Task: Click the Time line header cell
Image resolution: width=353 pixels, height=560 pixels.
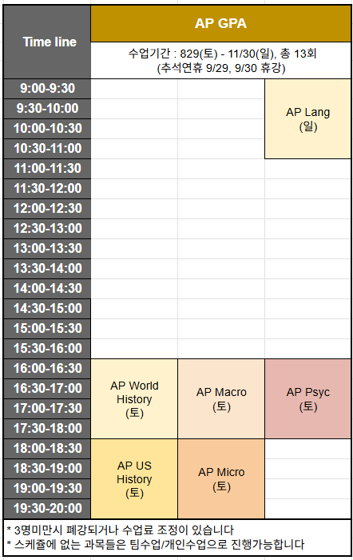Action: [47, 42]
